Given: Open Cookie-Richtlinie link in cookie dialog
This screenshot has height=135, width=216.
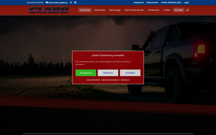Looking at the screenshot, I should coord(93,80).
